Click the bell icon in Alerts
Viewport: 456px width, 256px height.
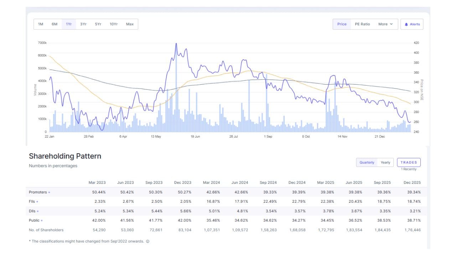pyautogui.click(x=406, y=25)
